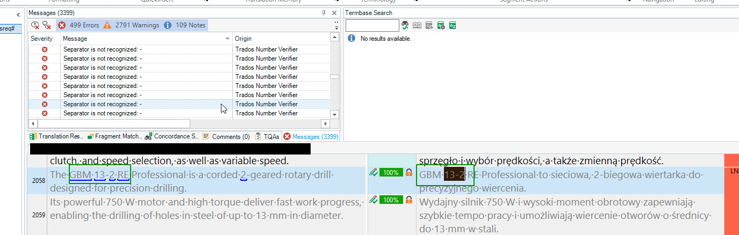Toggle the 109 Notes filter
The width and height of the screenshot is (739, 235).
click(x=184, y=25)
